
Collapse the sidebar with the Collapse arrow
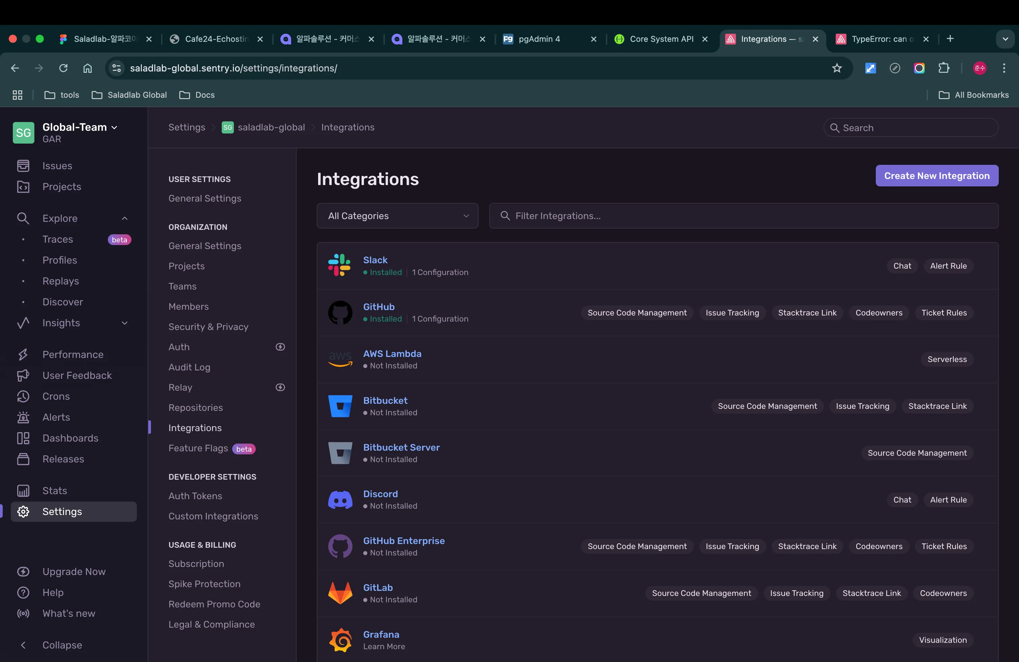point(23,645)
